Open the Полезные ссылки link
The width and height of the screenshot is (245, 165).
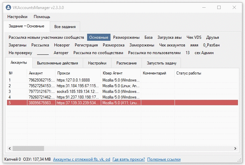pos(164,159)
